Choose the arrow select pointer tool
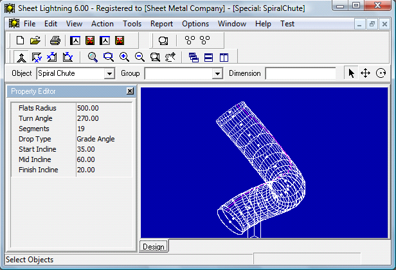Screen dimensions: 396x270 click(351, 73)
